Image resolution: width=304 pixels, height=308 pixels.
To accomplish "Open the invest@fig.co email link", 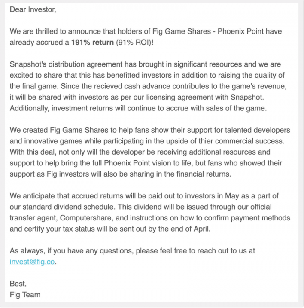I will (x=33, y=262).
